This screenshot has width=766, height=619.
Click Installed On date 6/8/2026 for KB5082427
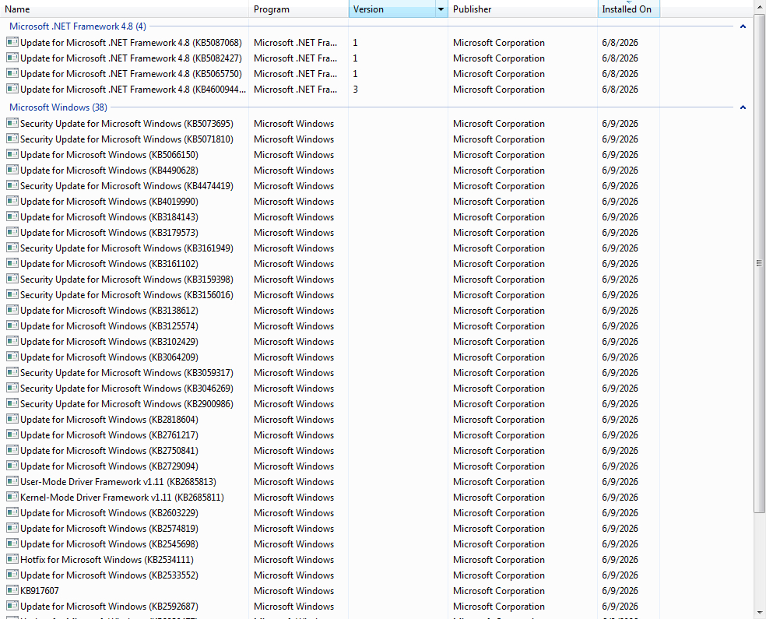620,58
